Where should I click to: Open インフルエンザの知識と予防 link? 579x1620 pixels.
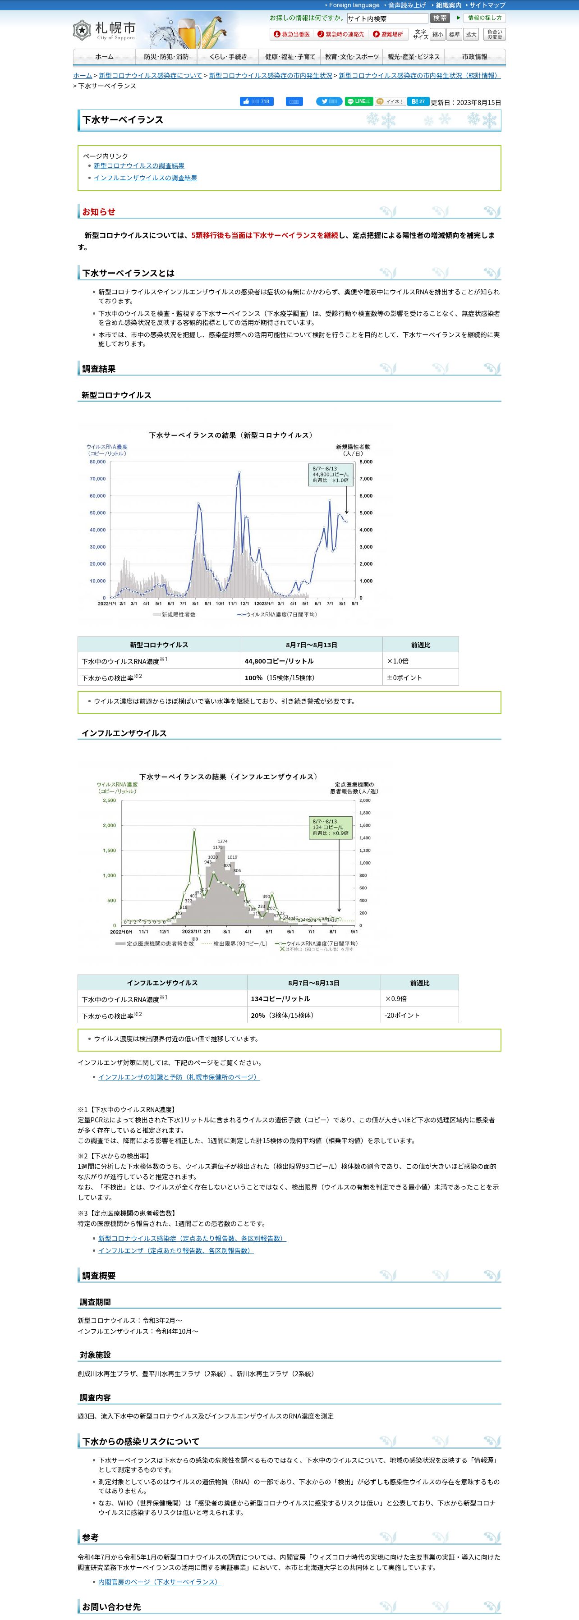(x=179, y=1077)
